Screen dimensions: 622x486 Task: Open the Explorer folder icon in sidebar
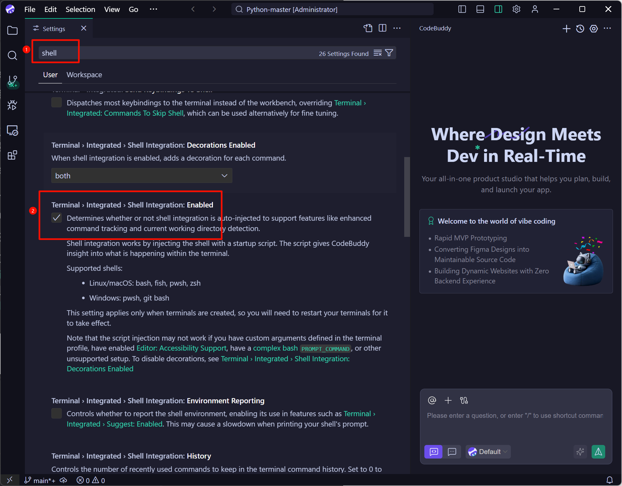[12, 31]
